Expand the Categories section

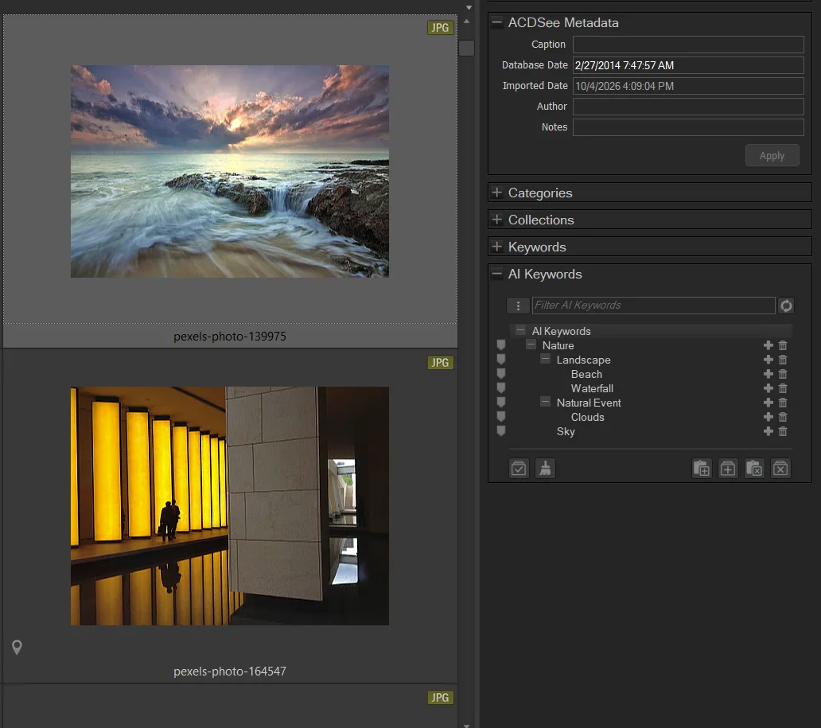497,193
